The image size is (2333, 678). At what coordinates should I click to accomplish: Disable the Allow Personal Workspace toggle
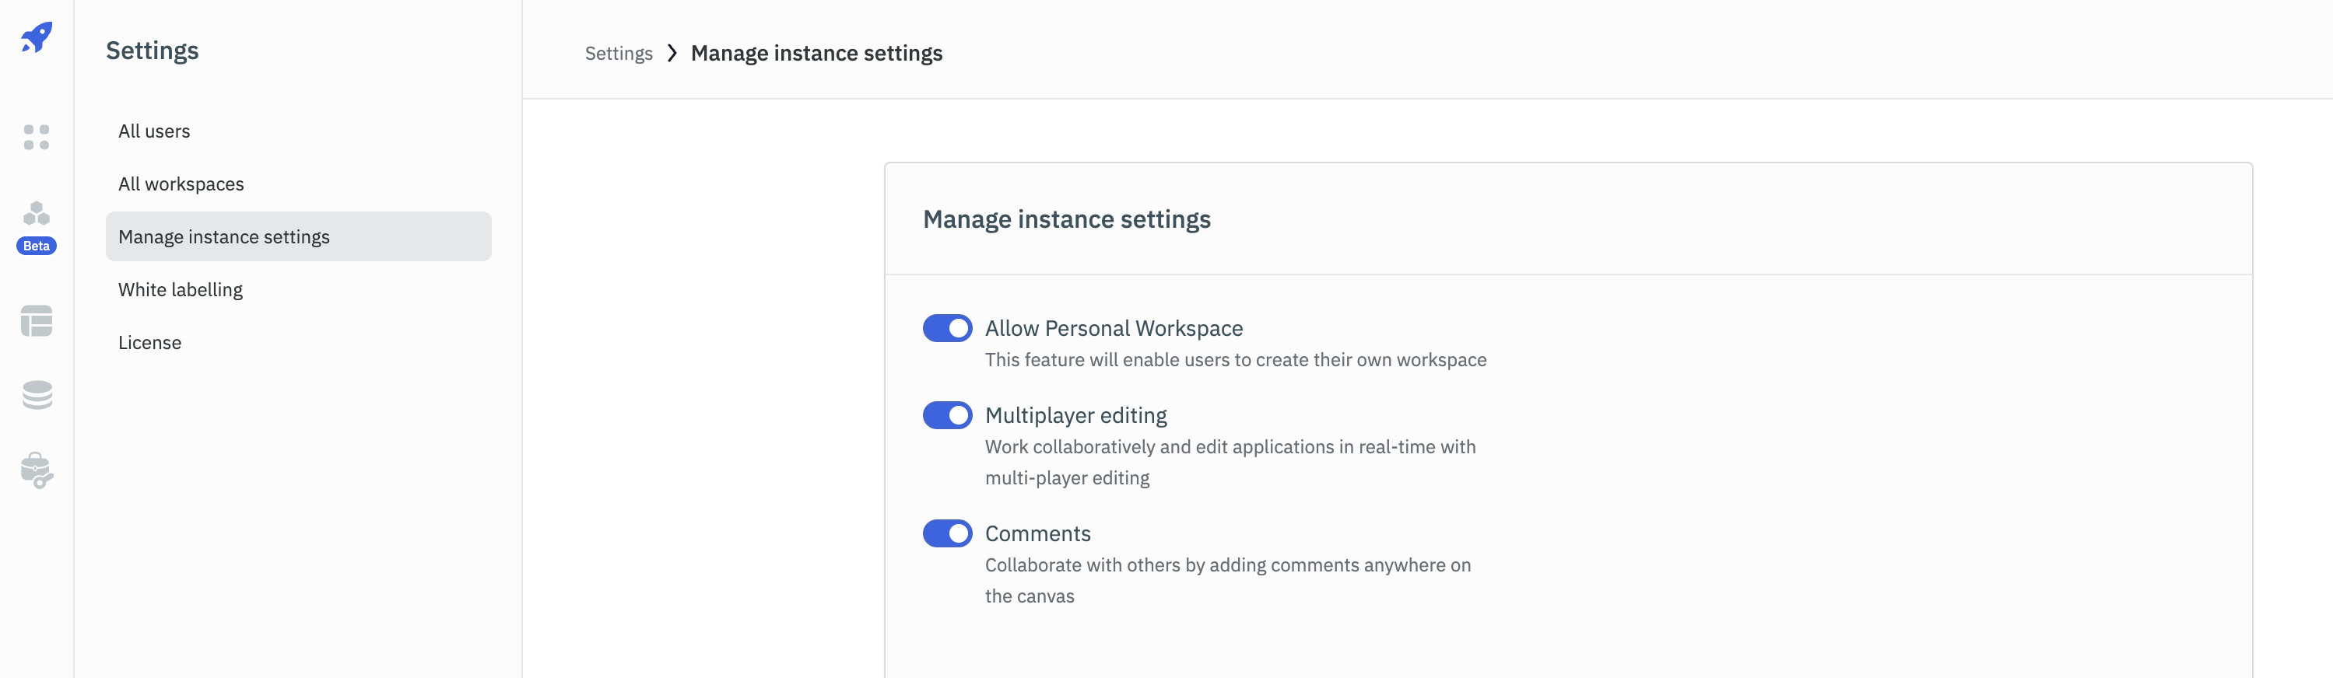(946, 327)
